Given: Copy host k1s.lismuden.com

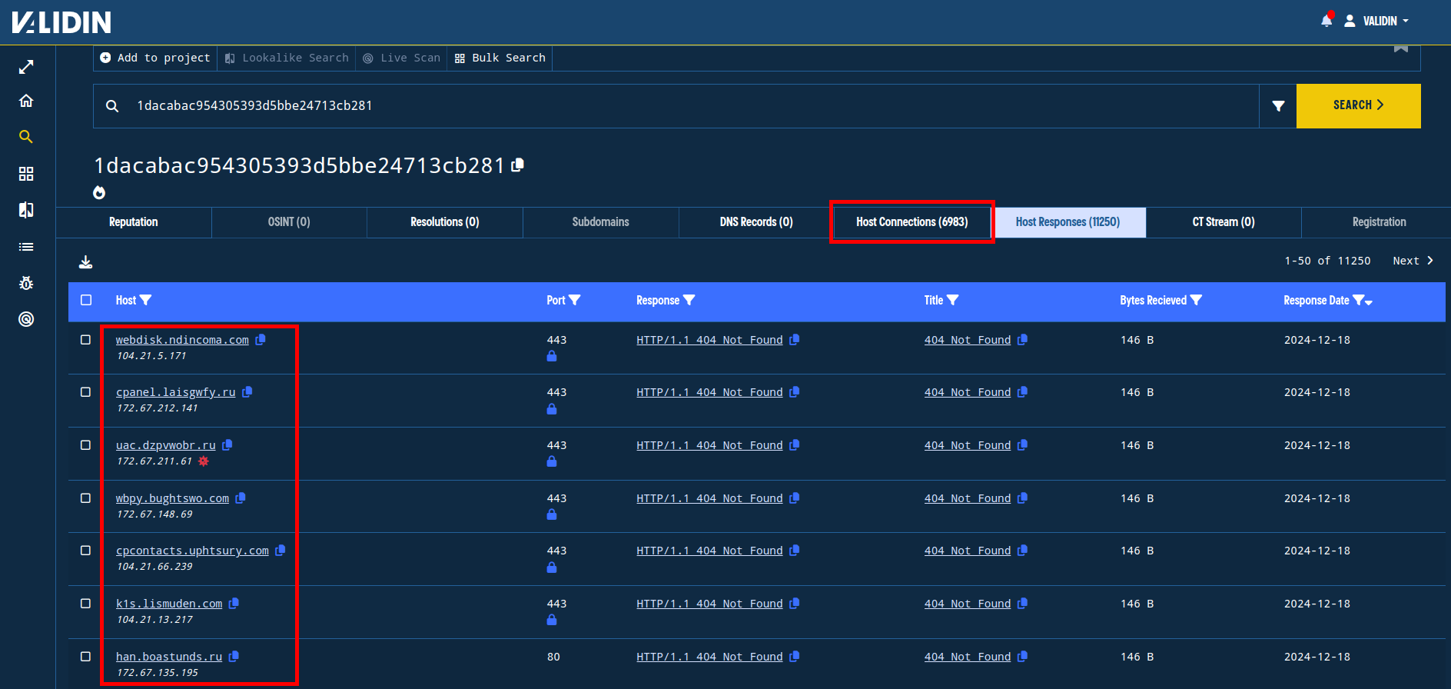Looking at the screenshot, I should [234, 603].
